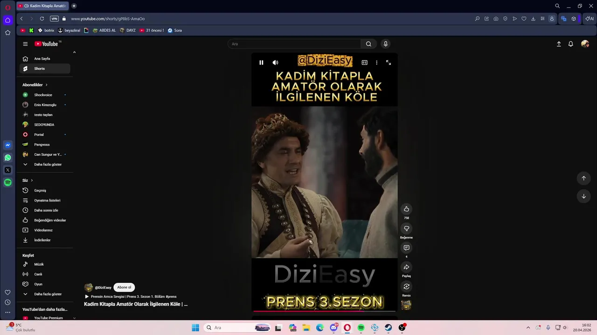597x335 pixels.
Task: Open Opera snapshot camera tool
Action: 496,19
